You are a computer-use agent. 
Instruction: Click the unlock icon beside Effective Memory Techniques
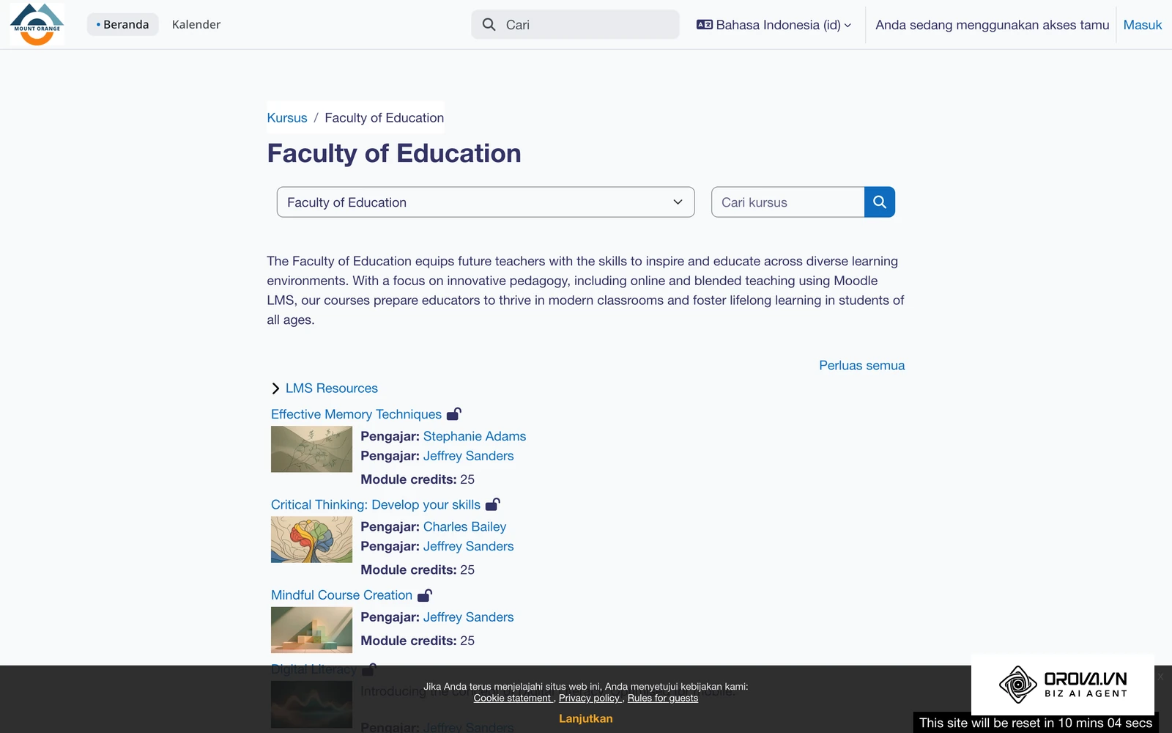click(454, 414)
